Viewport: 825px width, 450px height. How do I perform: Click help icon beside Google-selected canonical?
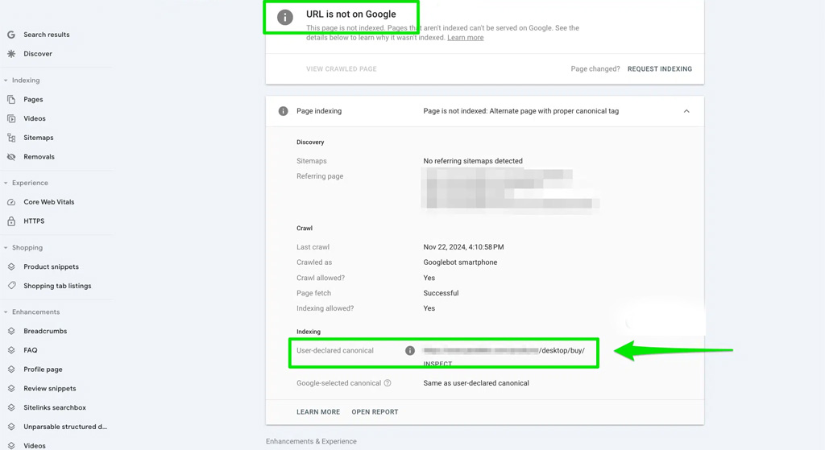click(x=388, y=383)
